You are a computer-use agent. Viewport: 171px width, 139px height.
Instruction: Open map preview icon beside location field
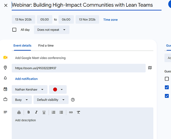click(x=150, y=68)
